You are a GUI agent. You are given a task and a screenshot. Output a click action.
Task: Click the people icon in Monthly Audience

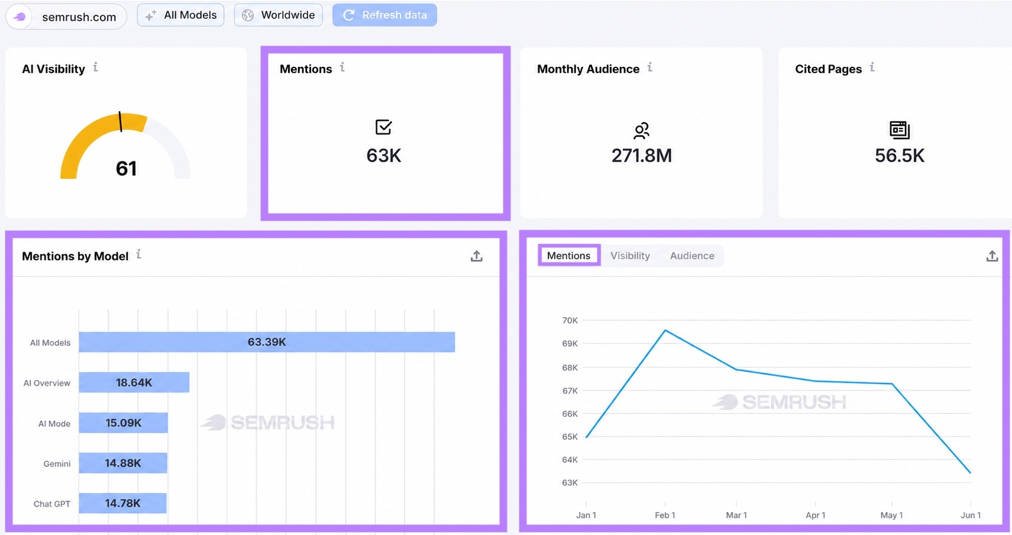[x=641, y=130]
